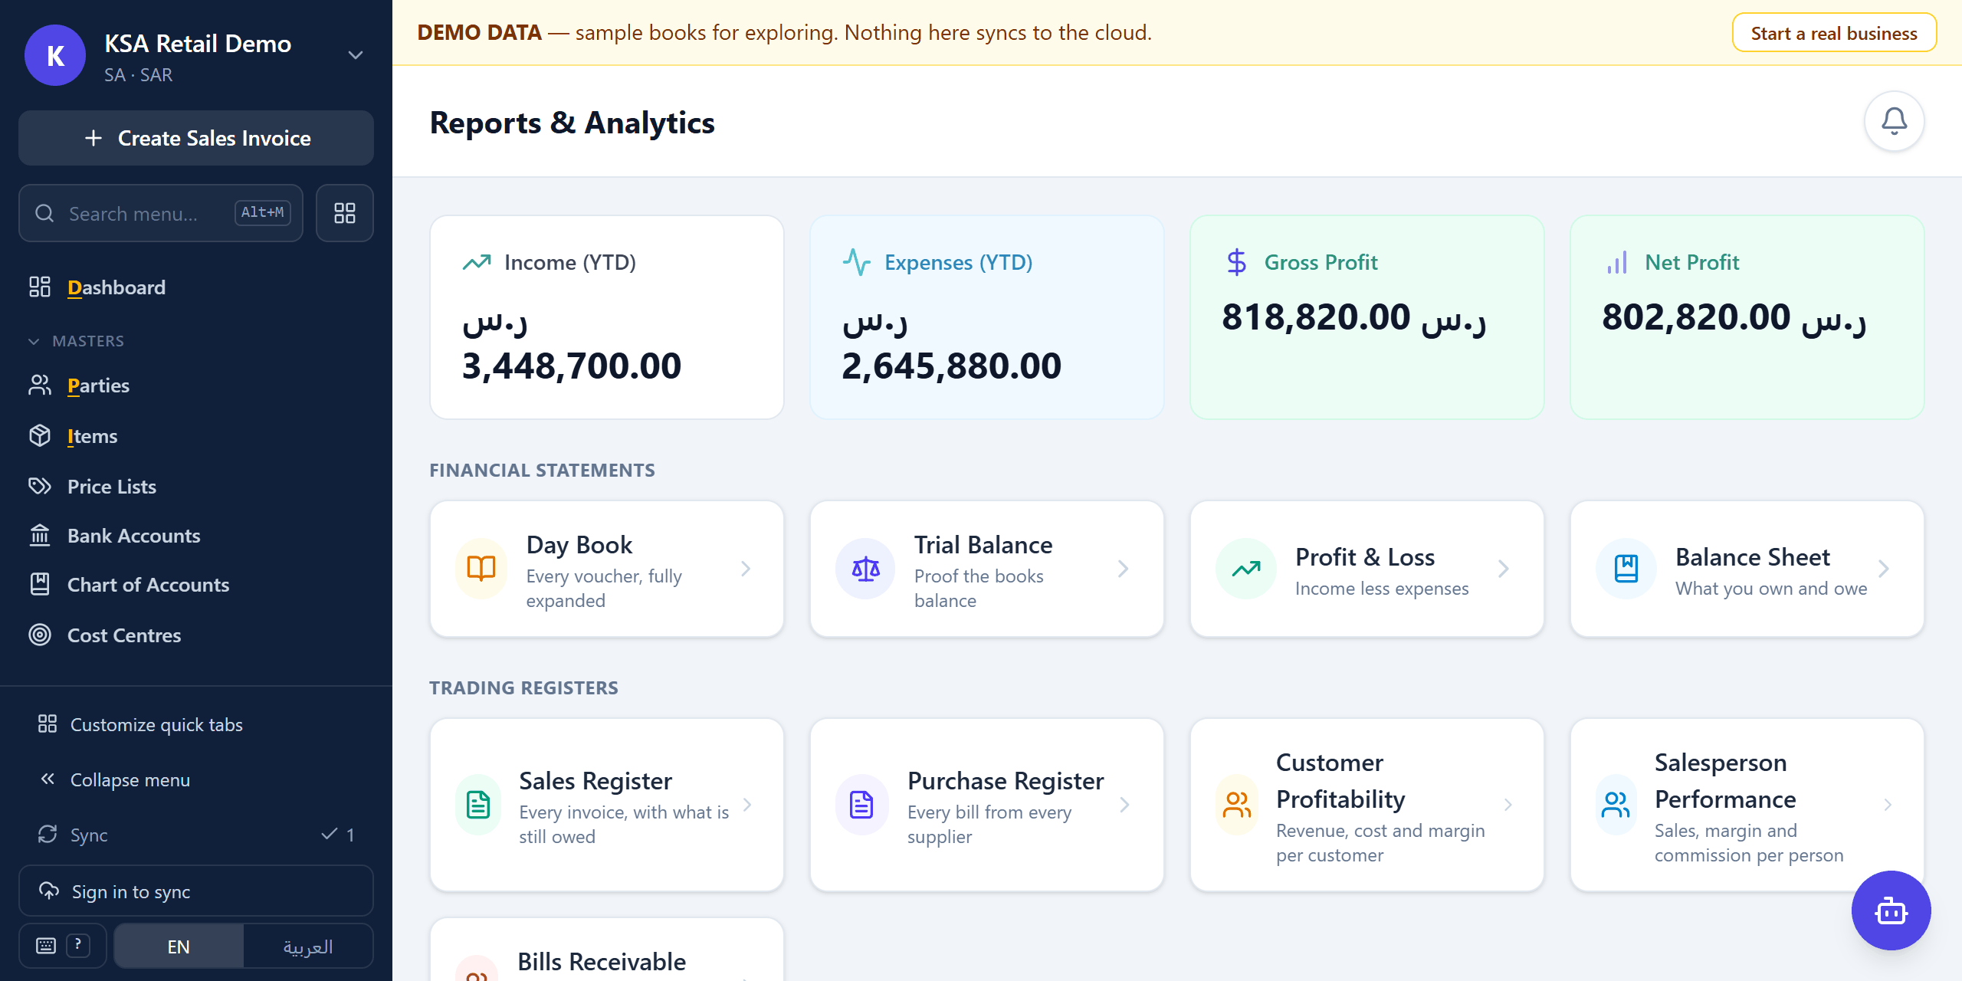Open the Profit & Loss report card
The image size is (1962, 981).
(1367, 569)
